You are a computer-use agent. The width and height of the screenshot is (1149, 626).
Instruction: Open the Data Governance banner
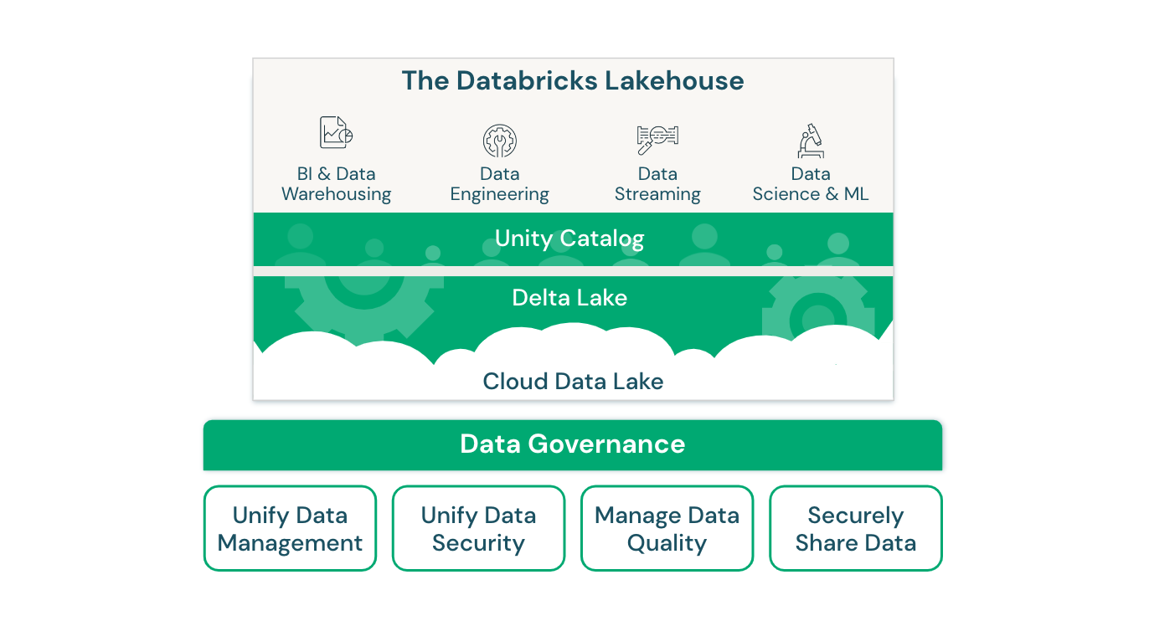[x=572, y=444]
